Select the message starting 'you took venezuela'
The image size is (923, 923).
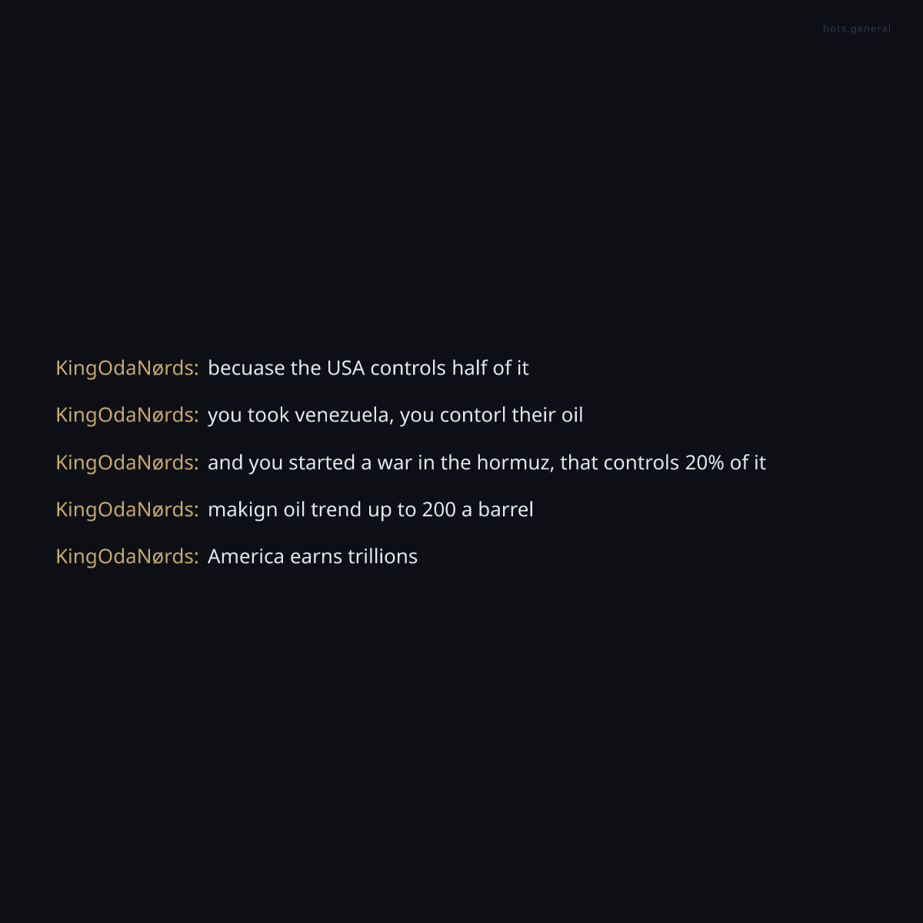click(x=395, y=415)
